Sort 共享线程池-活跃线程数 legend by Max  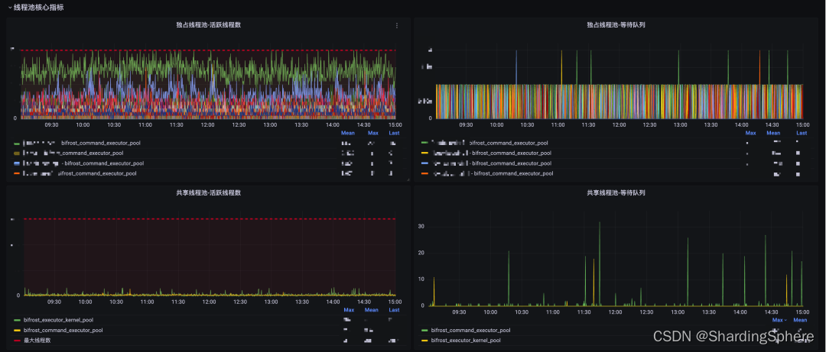click(x=349, y=310)
